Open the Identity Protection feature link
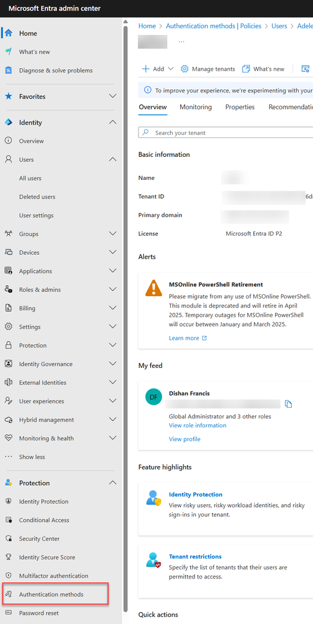This screenshot has width=313, height=624. (195, 494)
